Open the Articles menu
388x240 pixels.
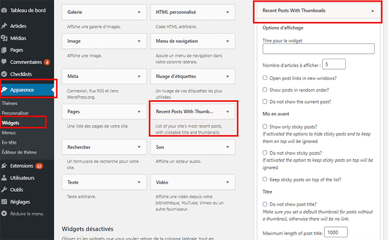click(18, 26)
